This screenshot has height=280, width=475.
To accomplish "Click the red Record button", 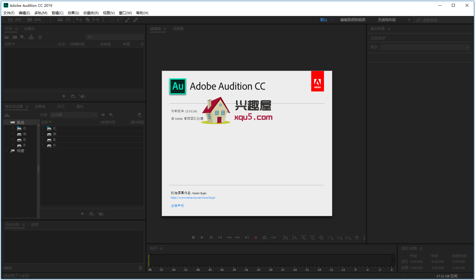I will tap(256, 238).
